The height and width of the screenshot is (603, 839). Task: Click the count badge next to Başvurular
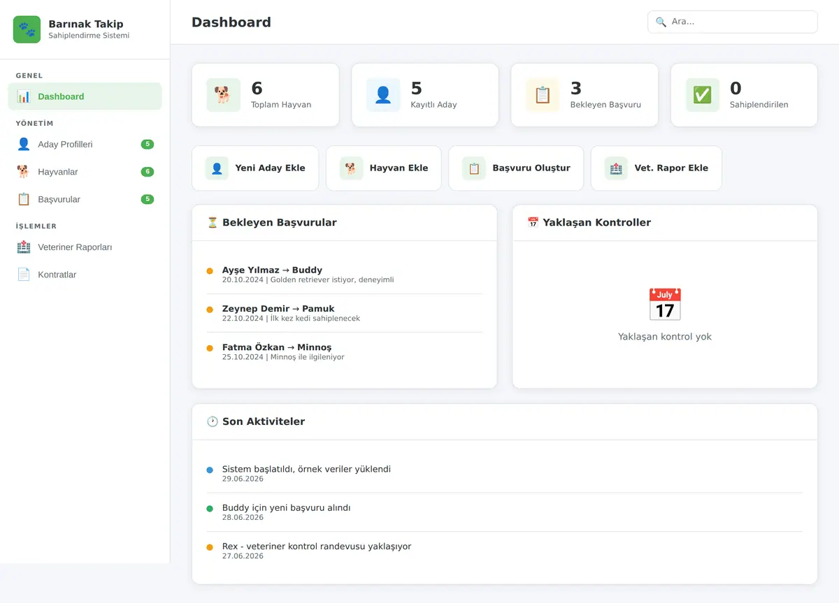pyautogui.click(x=147, y=199)
